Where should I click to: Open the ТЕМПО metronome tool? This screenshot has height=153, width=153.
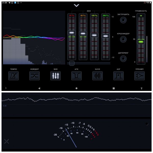point(14,76)
